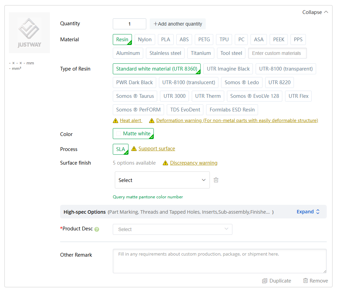Select Tool steel material
The width and height of the screenshot is (338, 289).
(231, 53)
